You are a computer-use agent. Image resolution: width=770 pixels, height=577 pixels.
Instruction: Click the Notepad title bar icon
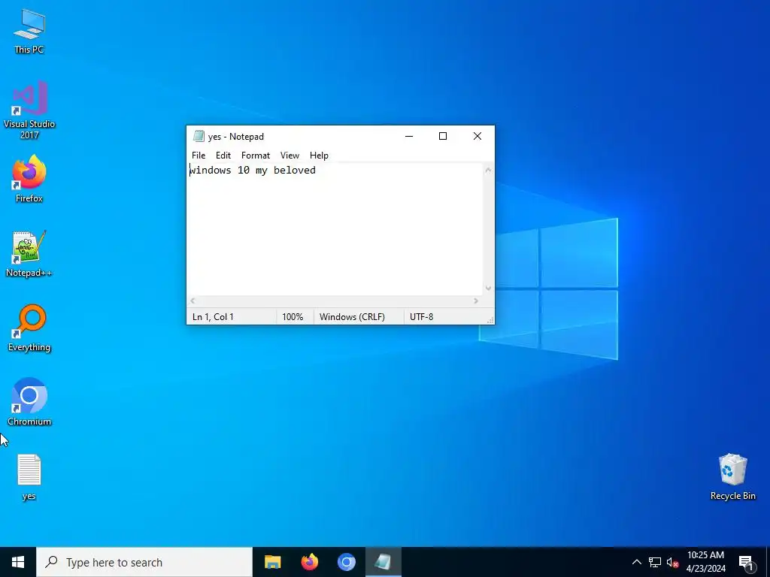[199, 137]
